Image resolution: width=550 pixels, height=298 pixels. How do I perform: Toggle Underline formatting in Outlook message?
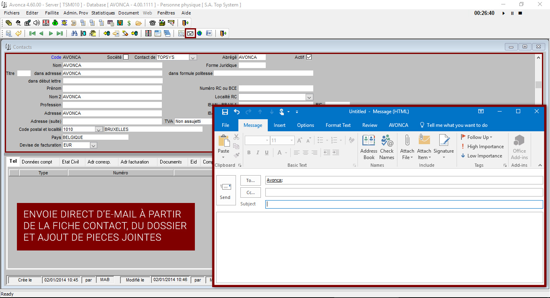click(x=267, y=153)
